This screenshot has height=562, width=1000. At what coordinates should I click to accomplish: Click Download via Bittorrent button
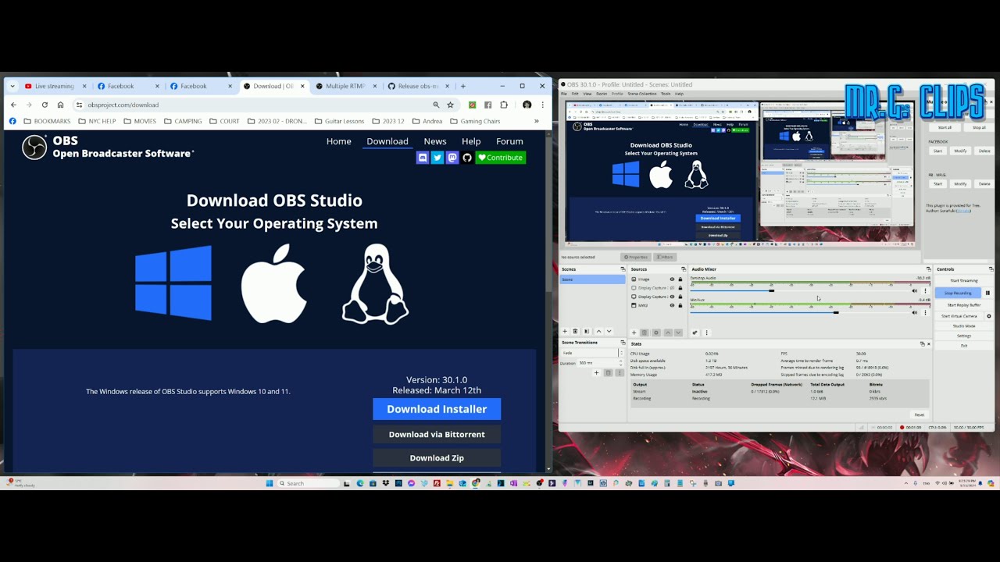coord(437,435)
